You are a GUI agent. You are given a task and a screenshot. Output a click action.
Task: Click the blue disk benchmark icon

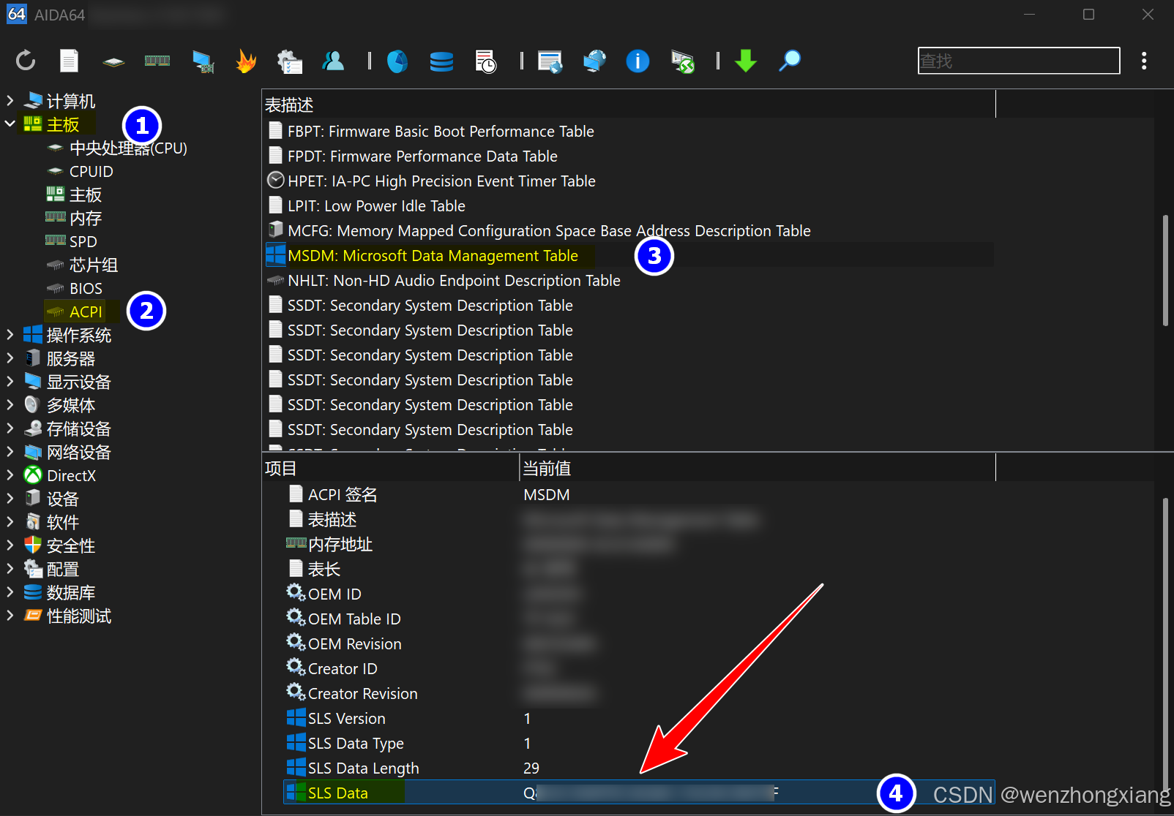click(397, 61)
